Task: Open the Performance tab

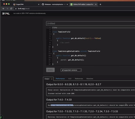Action: (x=60, y=79)
